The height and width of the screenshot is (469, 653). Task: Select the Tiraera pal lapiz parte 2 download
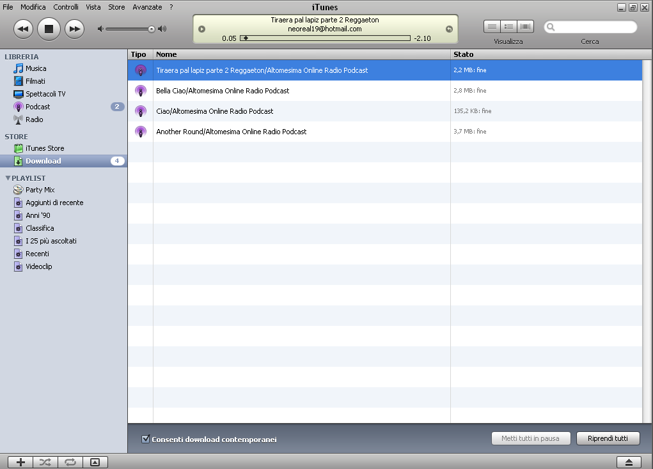385,70
